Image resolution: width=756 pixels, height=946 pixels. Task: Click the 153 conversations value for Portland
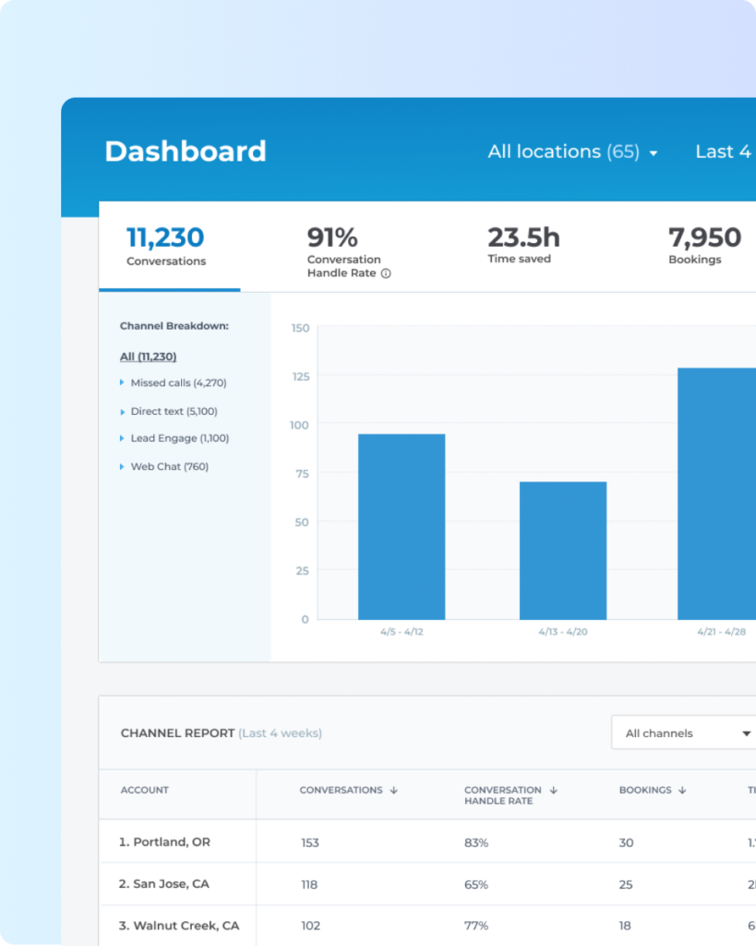[x=310, y=843]
